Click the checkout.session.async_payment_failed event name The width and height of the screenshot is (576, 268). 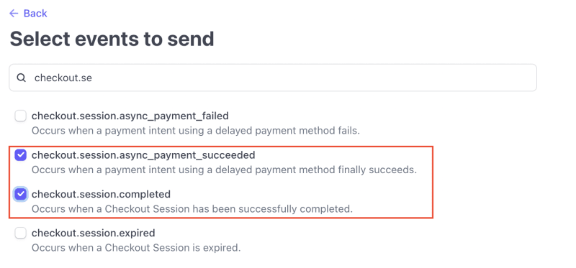130,116
